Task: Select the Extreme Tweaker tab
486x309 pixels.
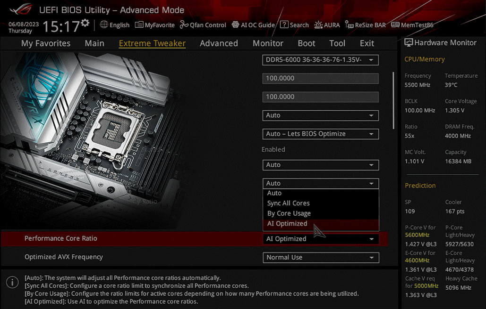Action: pos(152,43)
